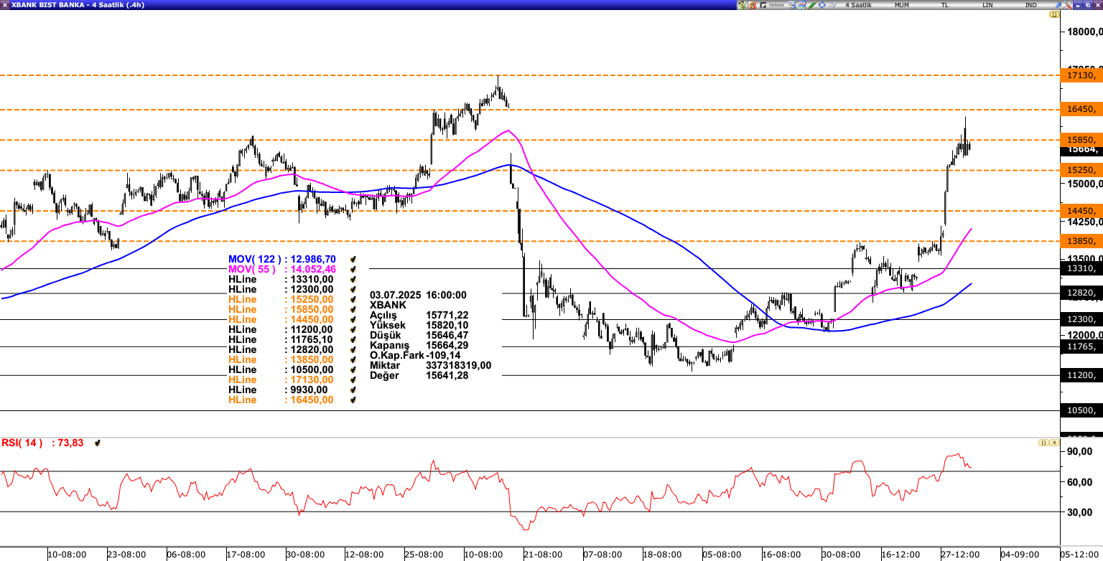
Task: Click the MOV( 122 ) legend label
Action: 254,259
